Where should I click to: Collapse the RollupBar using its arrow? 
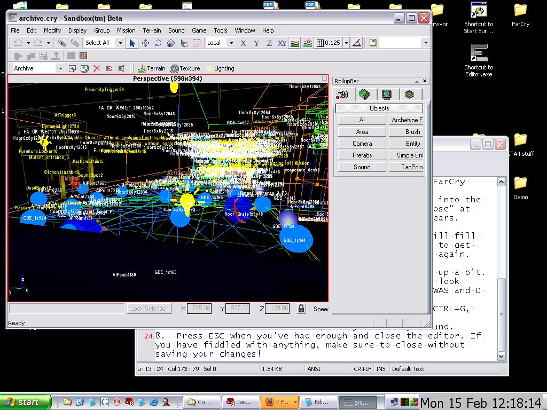tap(417, 81)
